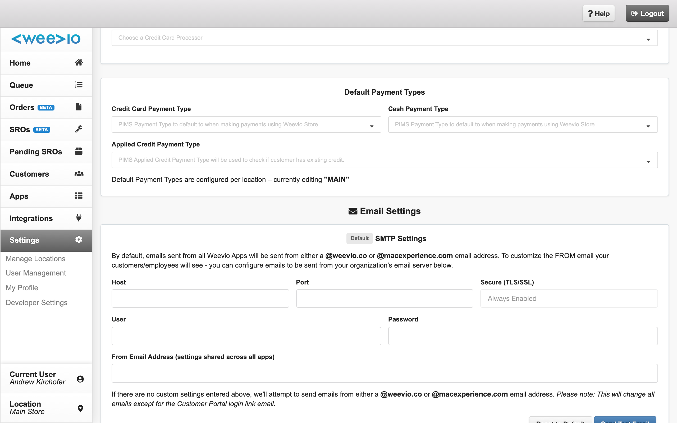Open Pending SROs page

click(x=46, y=152)
